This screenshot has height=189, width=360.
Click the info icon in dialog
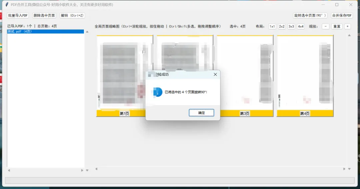tap(157, 92)
